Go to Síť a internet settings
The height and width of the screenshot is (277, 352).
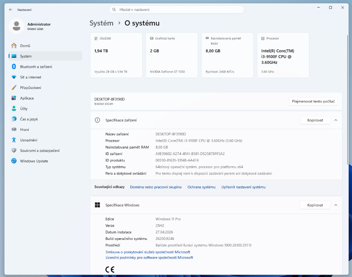click(x=45, y=77)
